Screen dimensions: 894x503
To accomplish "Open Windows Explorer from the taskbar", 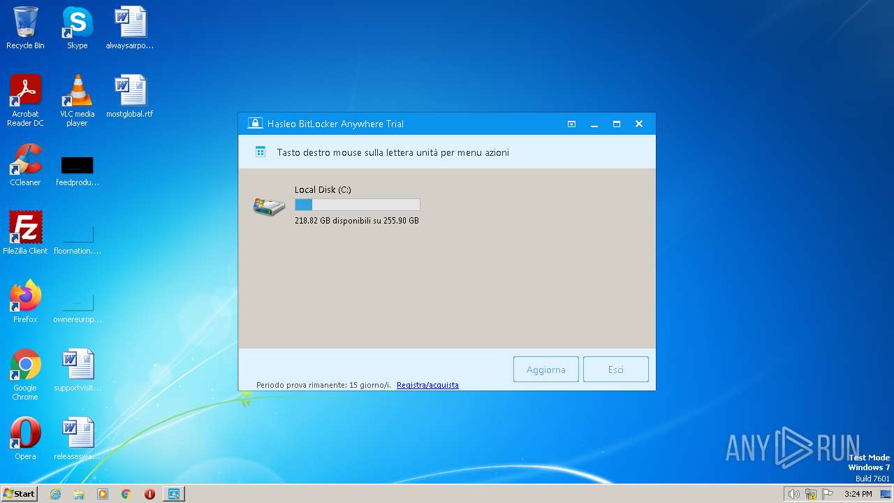I will click(x=79, y=494).
